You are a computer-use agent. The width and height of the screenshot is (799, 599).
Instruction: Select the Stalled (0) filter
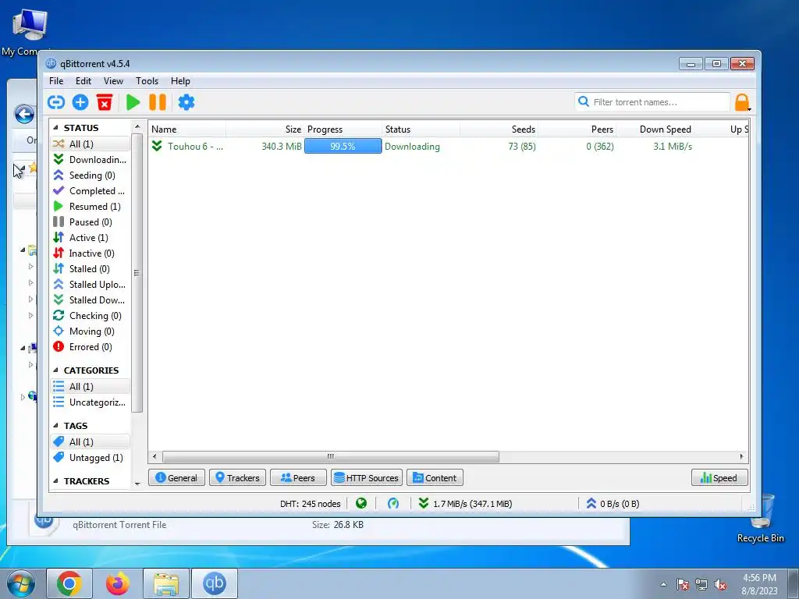pyautogui.click(x=91, y=269)
